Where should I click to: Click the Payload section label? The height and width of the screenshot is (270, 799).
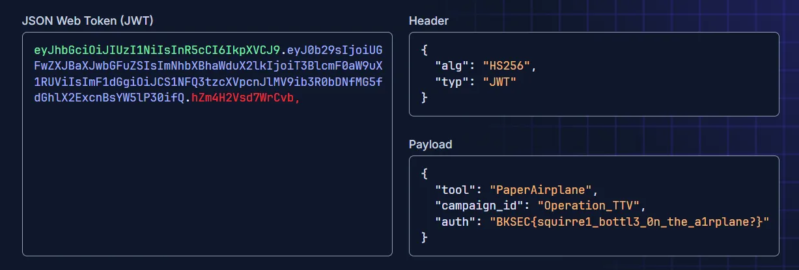click(430, 144)
